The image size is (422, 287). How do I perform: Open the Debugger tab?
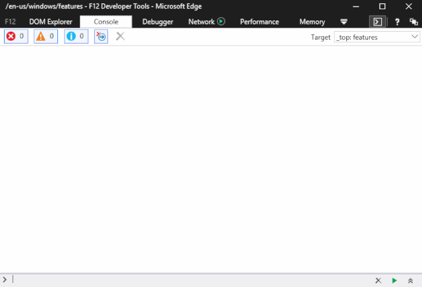[158, 22]
